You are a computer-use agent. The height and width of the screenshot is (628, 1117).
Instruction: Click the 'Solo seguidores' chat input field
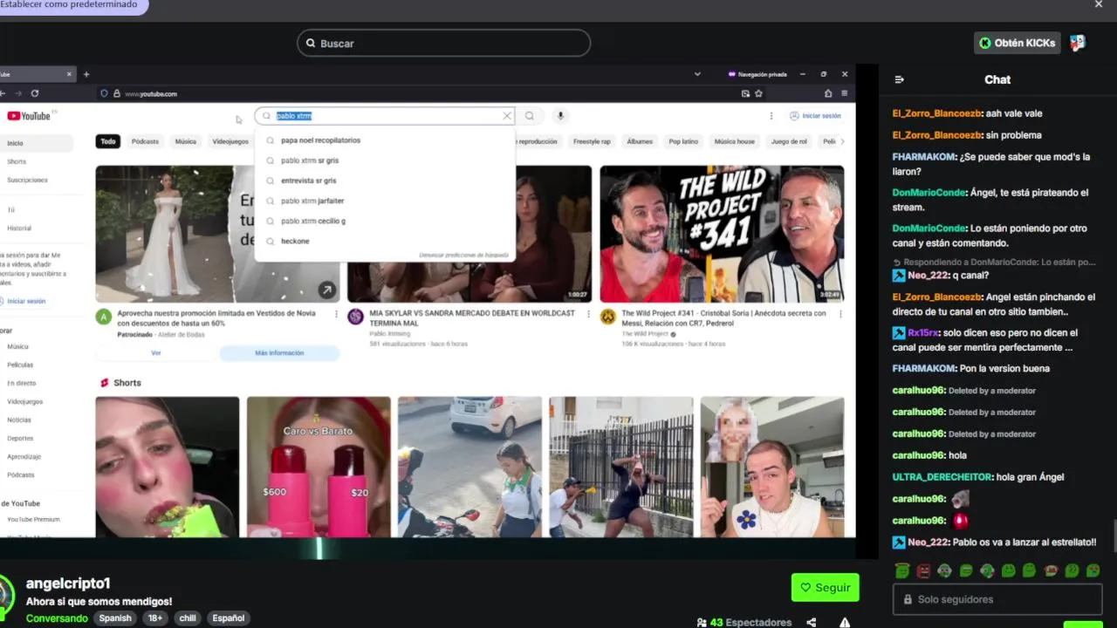(997, 599)
